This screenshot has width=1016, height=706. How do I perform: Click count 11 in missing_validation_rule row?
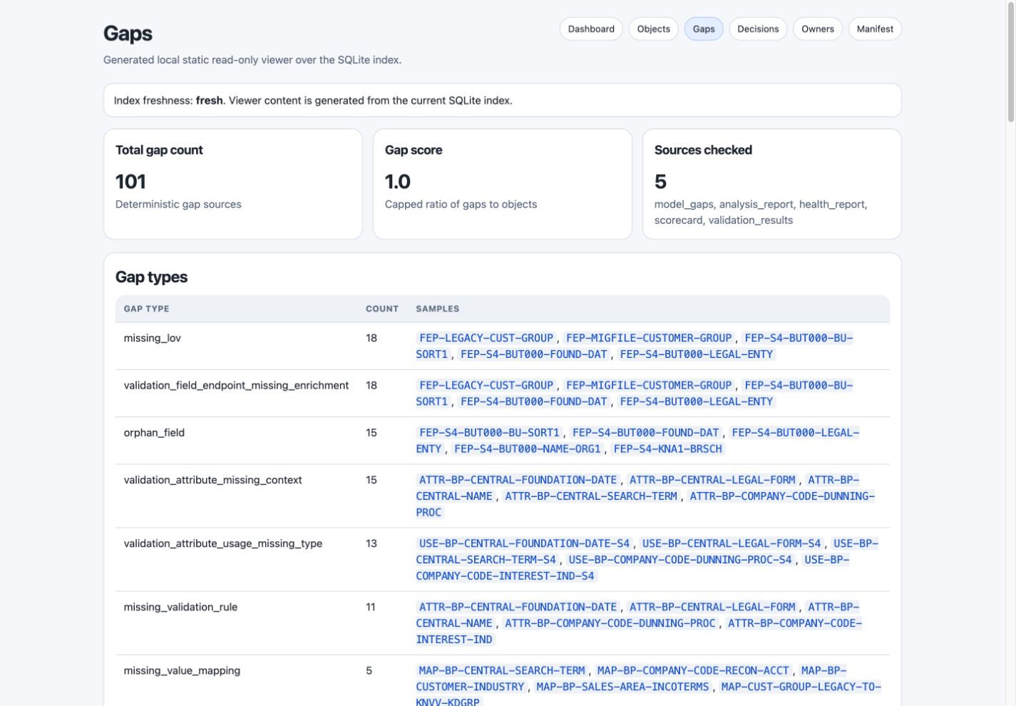click(x=371, y=607)
